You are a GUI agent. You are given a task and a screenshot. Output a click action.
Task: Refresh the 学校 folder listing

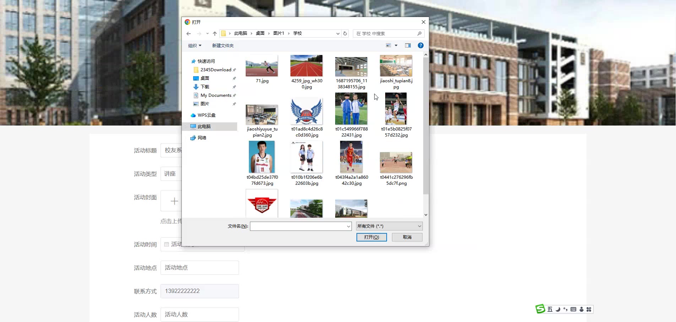click(x=345, y=34)
